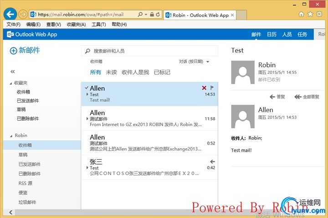Collapse the Favorites tree section
Viewport: 328px width, 218px height.
point(11,83)
